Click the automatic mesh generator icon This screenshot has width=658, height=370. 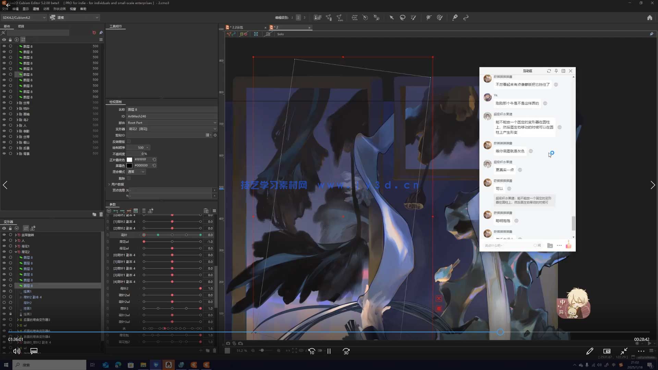[x=339, y=17]
